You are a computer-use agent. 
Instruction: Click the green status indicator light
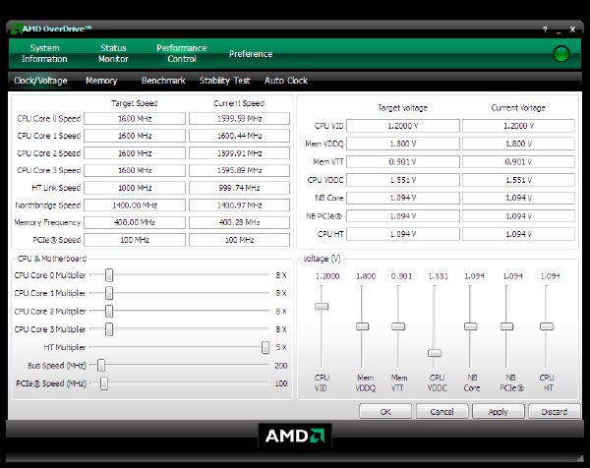[561, 53]
